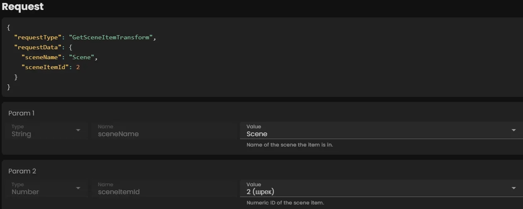The height and width of the screenshot is (209, 523).
Task: Click the Param 1 section label
Action: point(22,113)
